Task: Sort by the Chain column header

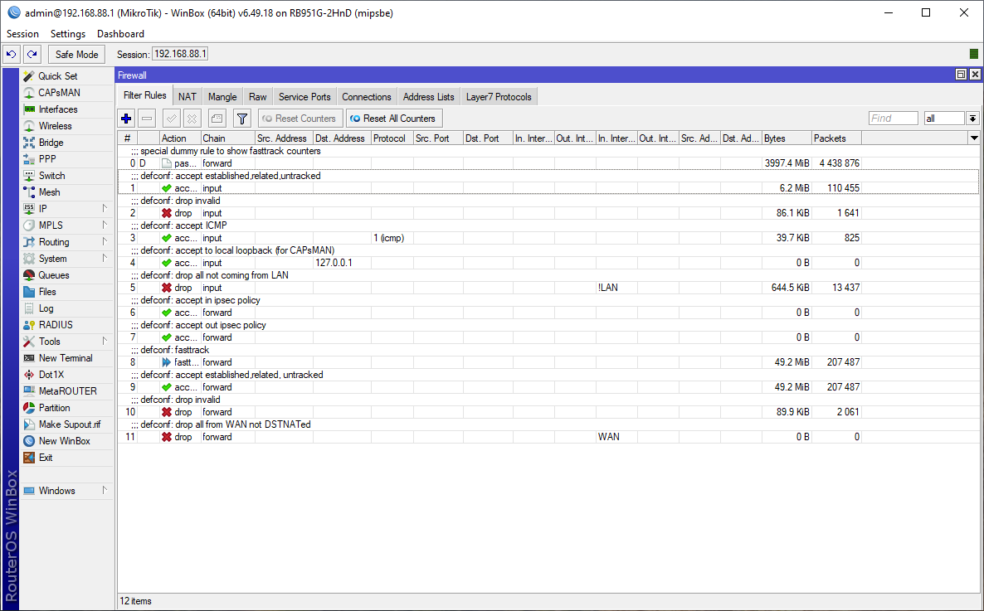Action: click(227, 138)
